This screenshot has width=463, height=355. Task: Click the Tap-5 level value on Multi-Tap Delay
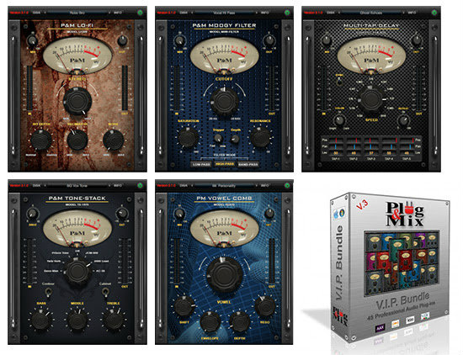click(407, 153)
